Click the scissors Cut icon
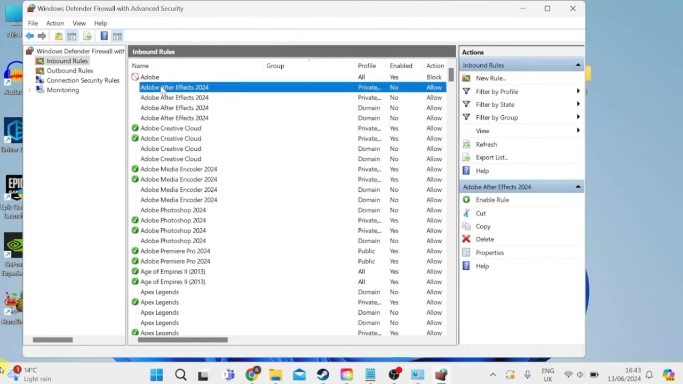Viewport: 683px width, 384px height. pos(466,213)
